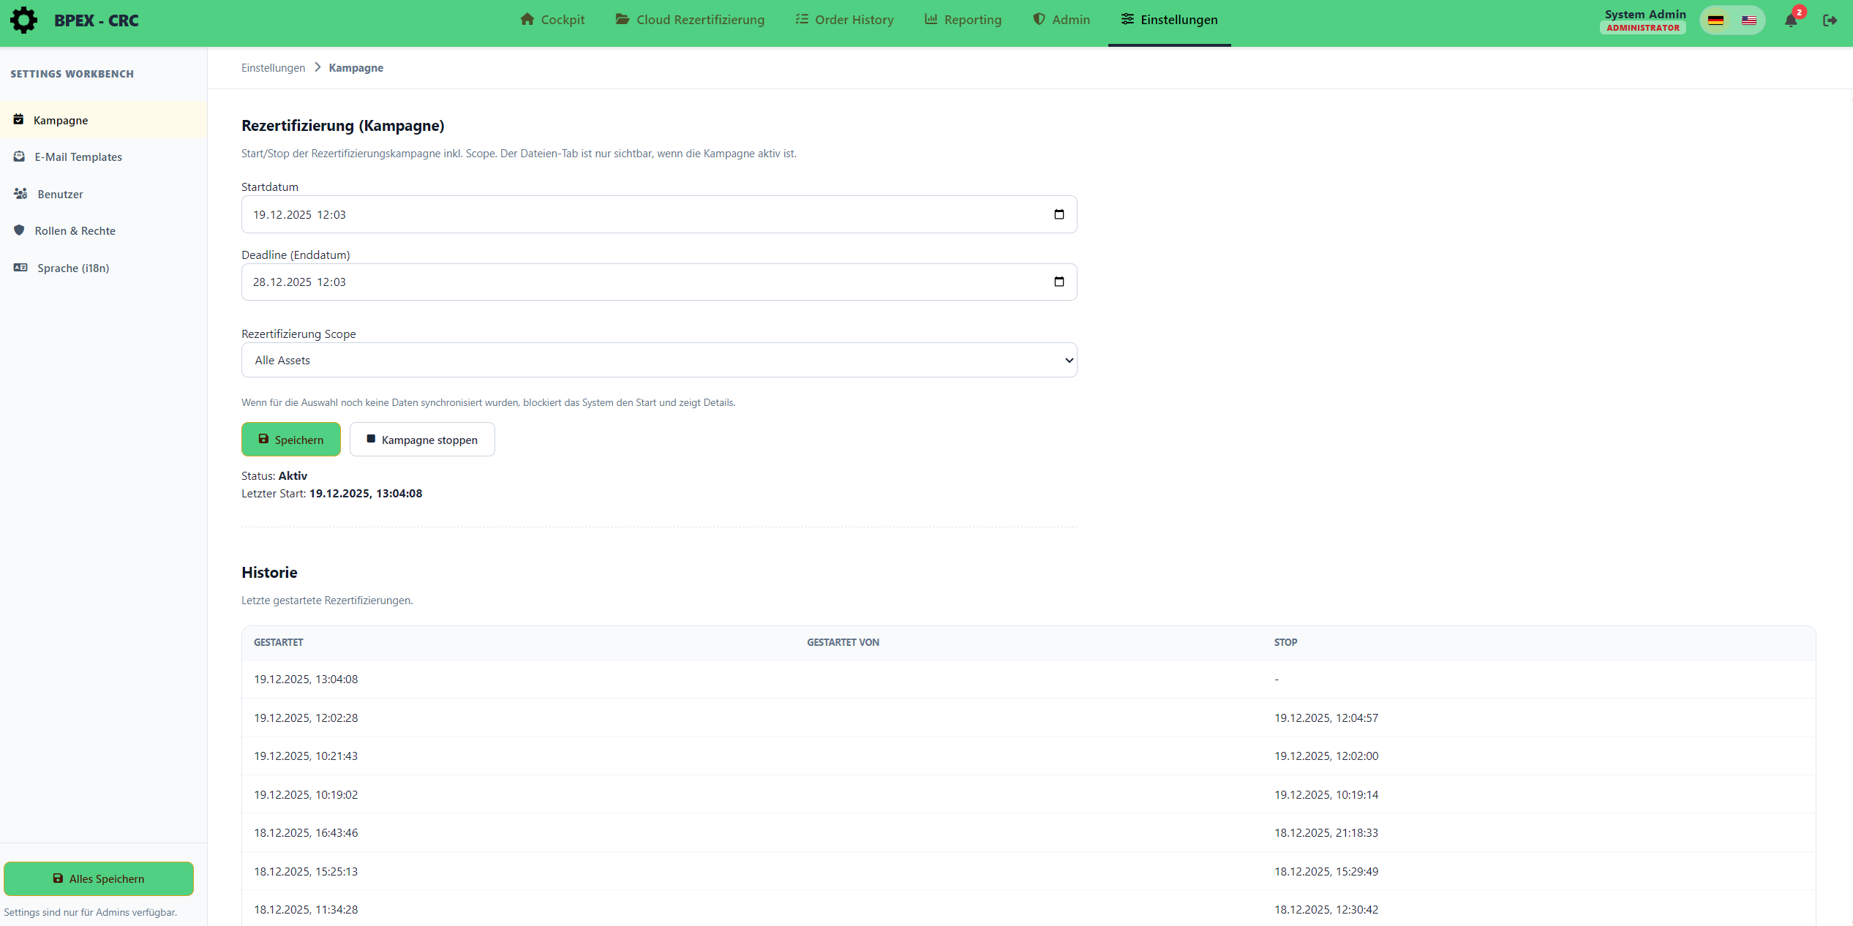The image size is (1853, 926).
Task: Open E-Mail Templates settings
Action: [x=78, y=157]
